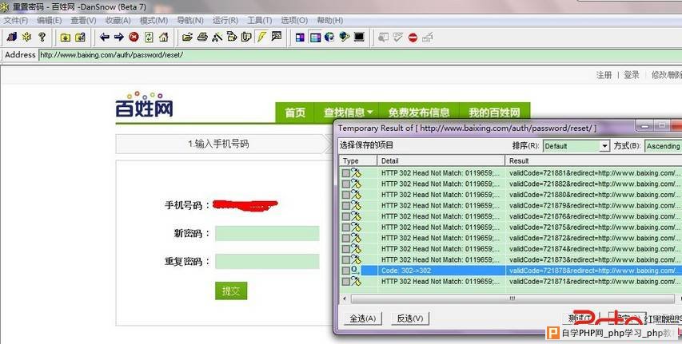Go back with the blue left arrow

[x=105, y=37]
